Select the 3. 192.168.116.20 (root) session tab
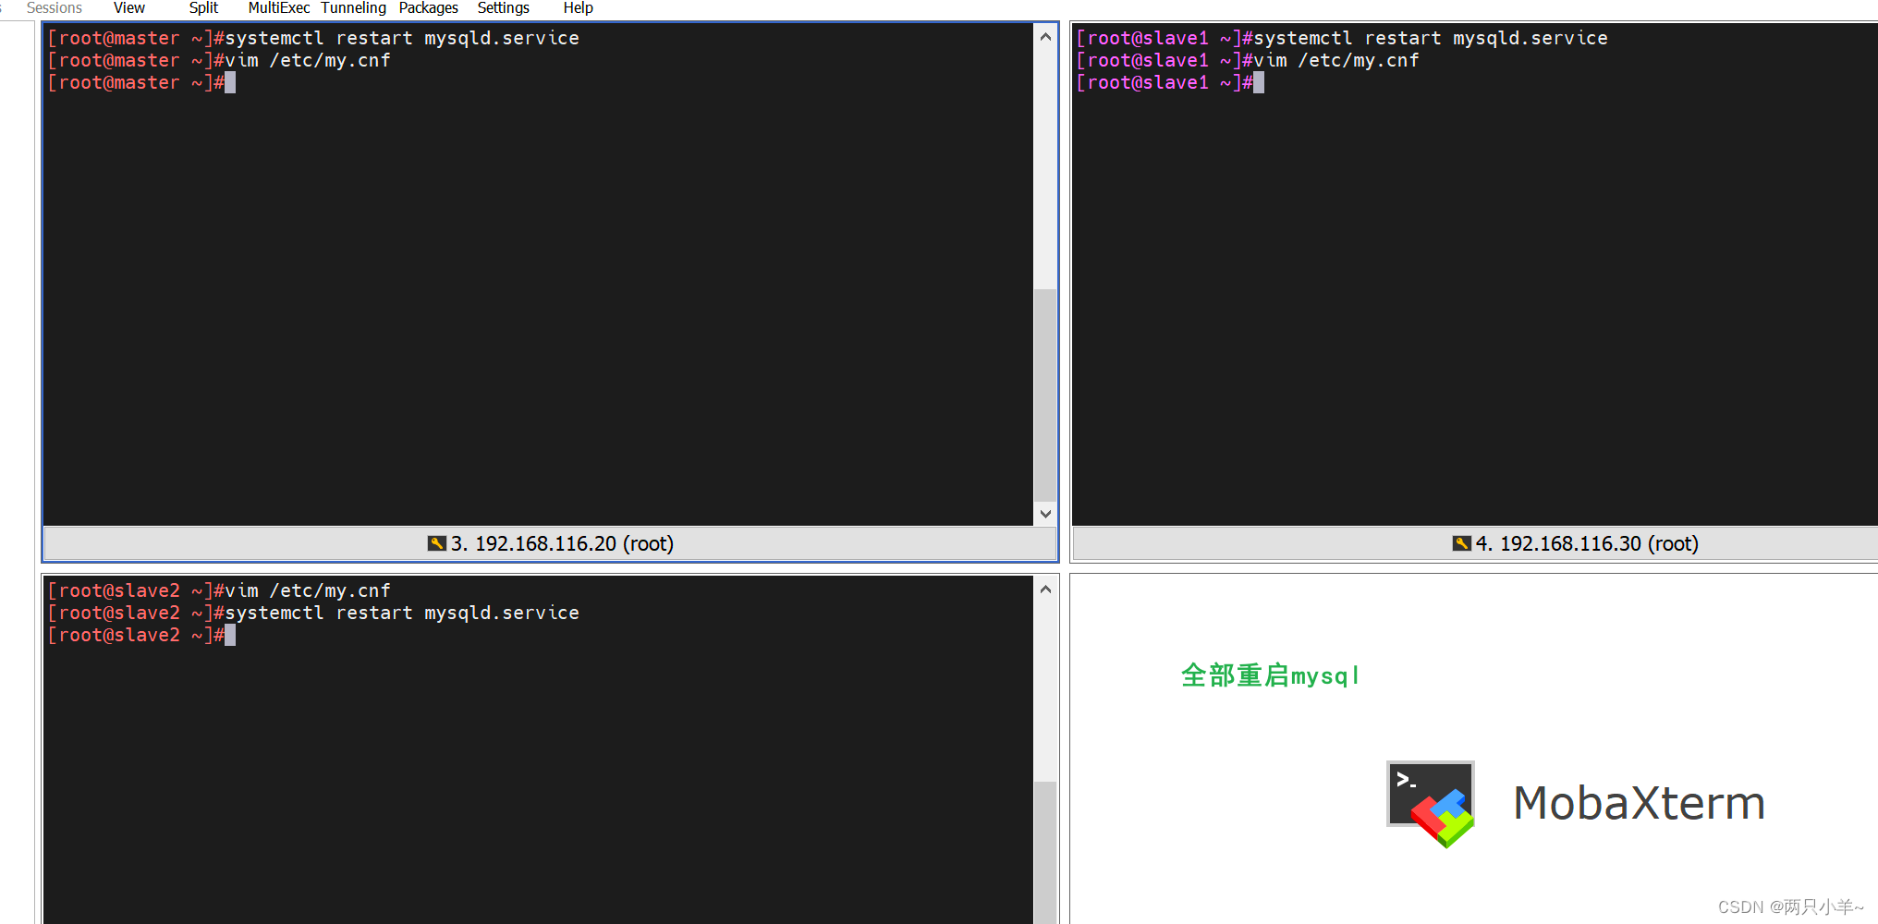 pos(551,543)
